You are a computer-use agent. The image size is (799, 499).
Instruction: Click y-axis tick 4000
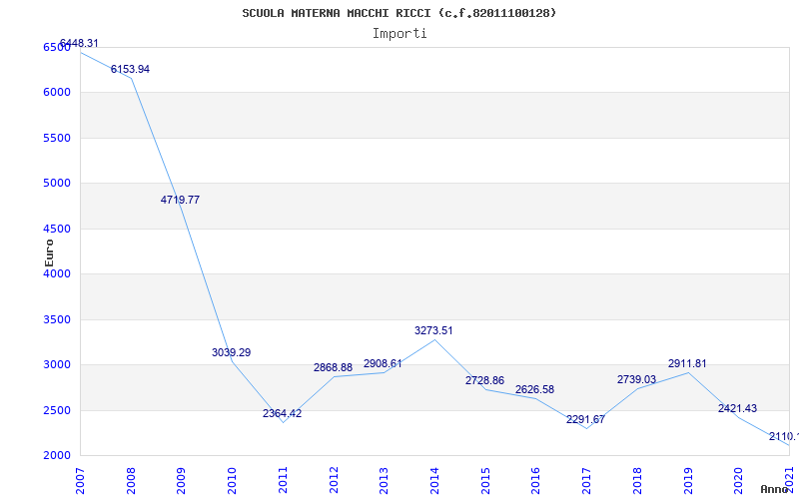tap(57, 273)
